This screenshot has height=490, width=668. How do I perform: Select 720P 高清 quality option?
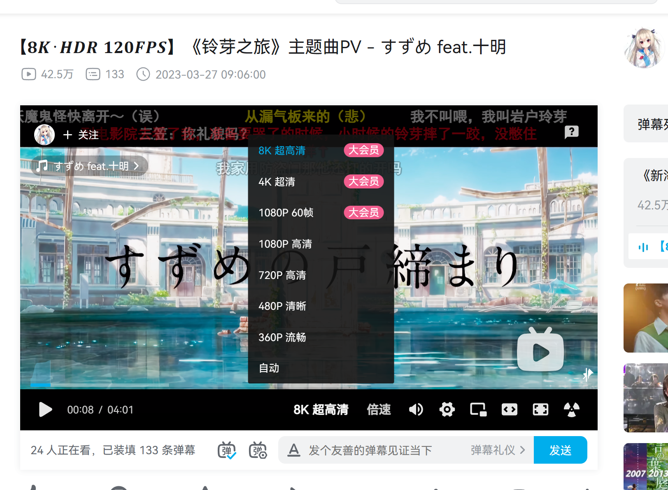[321, 275]
